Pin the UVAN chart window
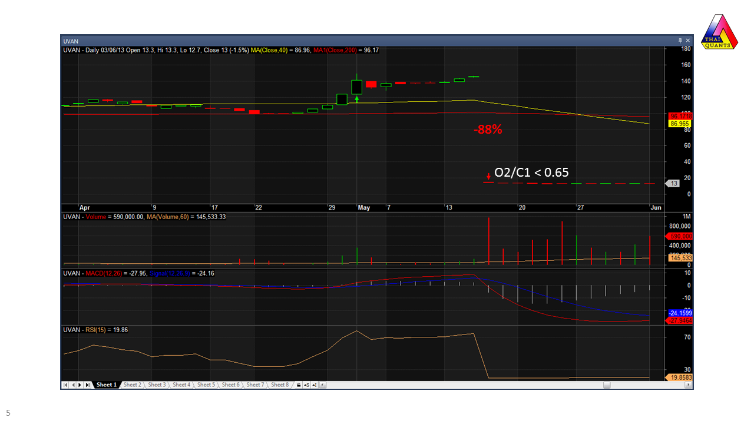 click(x=680, y=41)
